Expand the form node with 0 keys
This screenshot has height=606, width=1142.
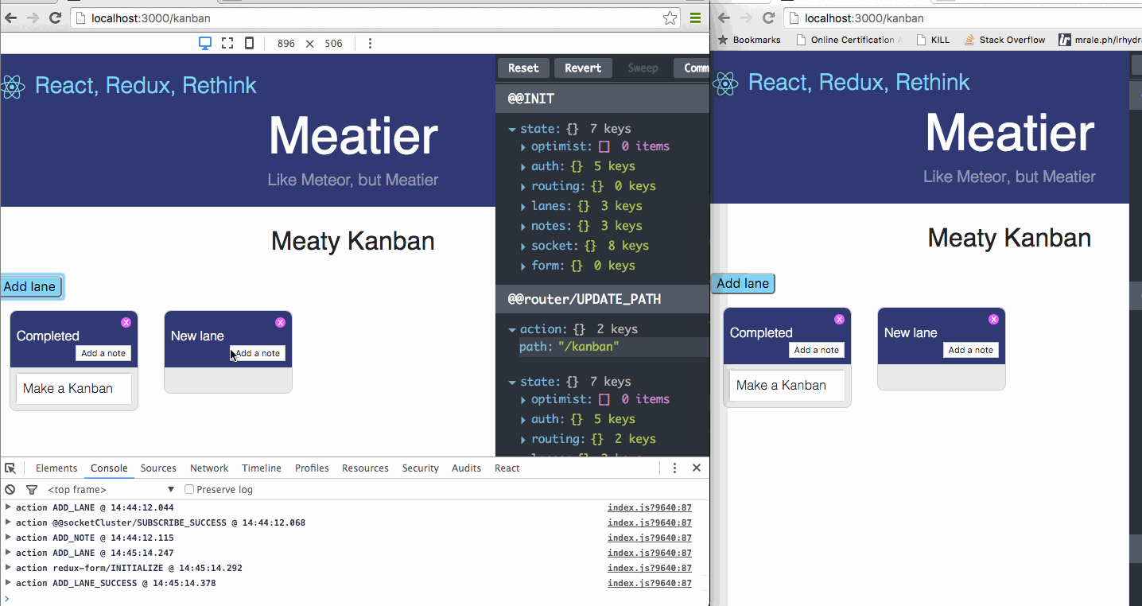523,266
